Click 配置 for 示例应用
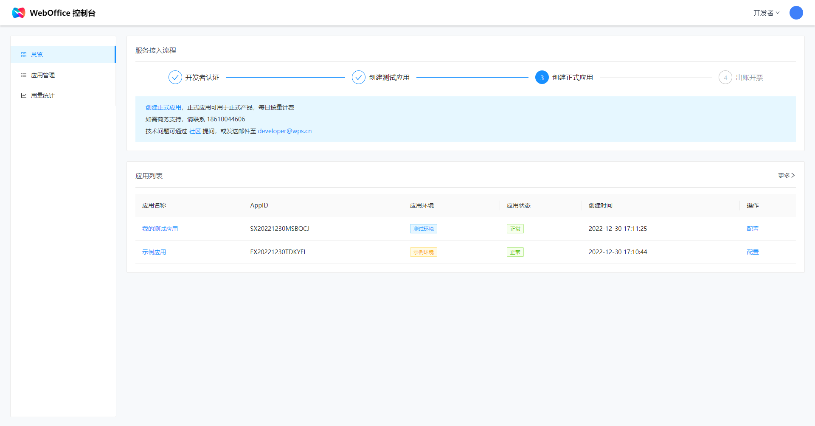The image size is (815, 426). pyautogui.click(x=753, y=252)
